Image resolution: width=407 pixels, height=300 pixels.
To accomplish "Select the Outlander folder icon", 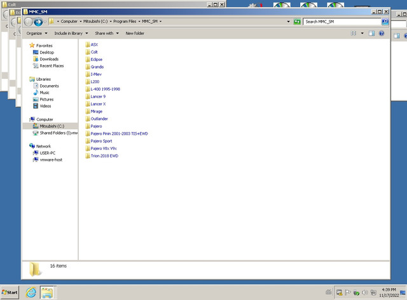I will pos(88,119).
